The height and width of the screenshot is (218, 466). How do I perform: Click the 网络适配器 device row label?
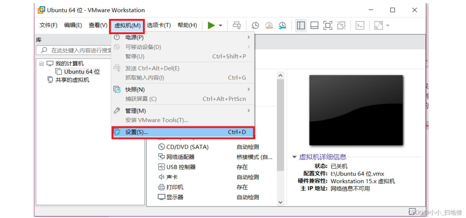[180, 157]
